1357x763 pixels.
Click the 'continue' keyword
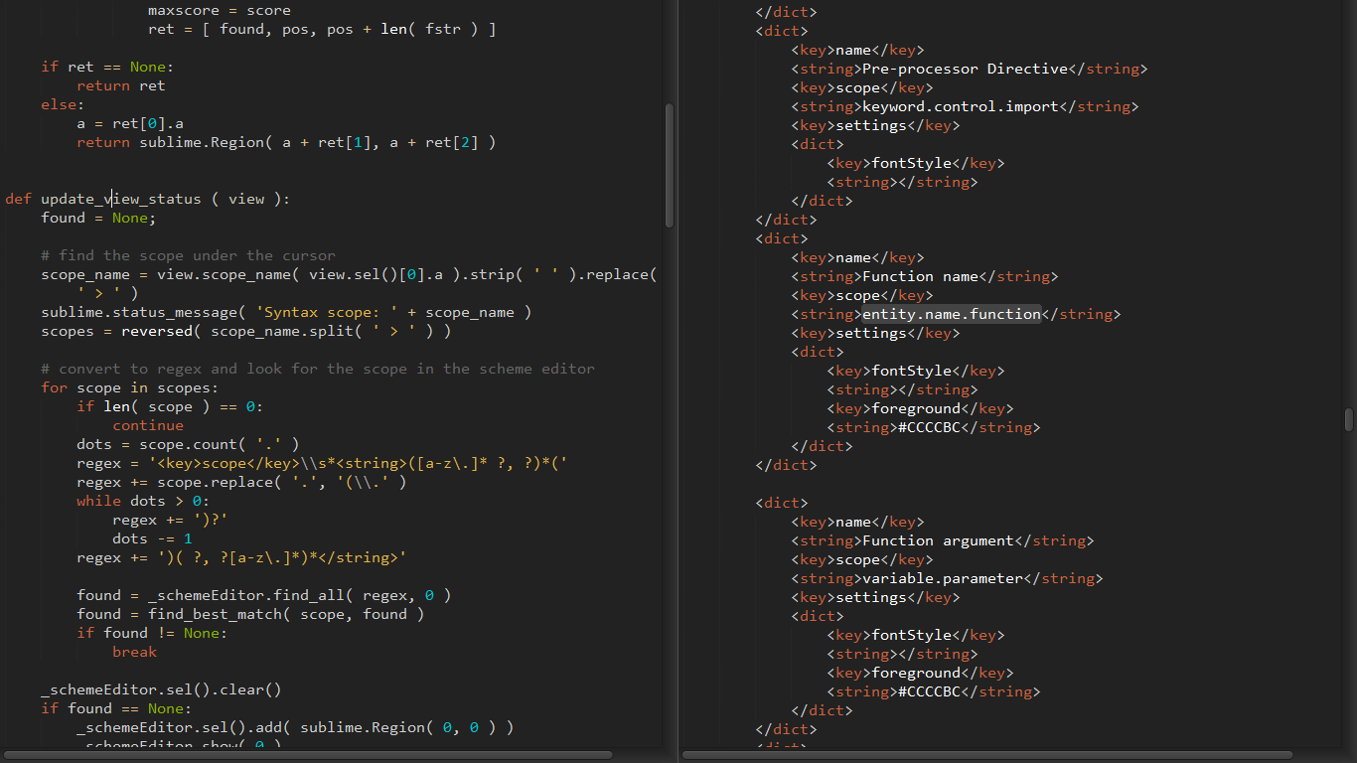pyautogui.click(x=148, y=426)
